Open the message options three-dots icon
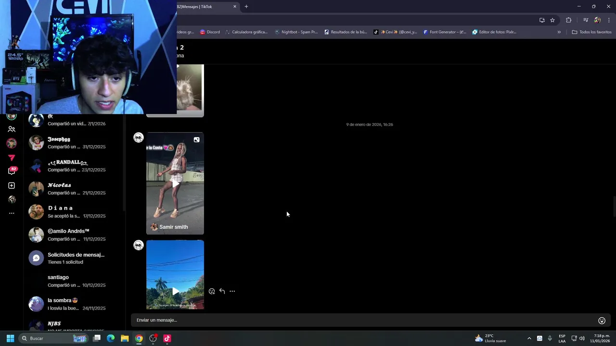This screenshot has width=616, height=346. click(232, 291)
